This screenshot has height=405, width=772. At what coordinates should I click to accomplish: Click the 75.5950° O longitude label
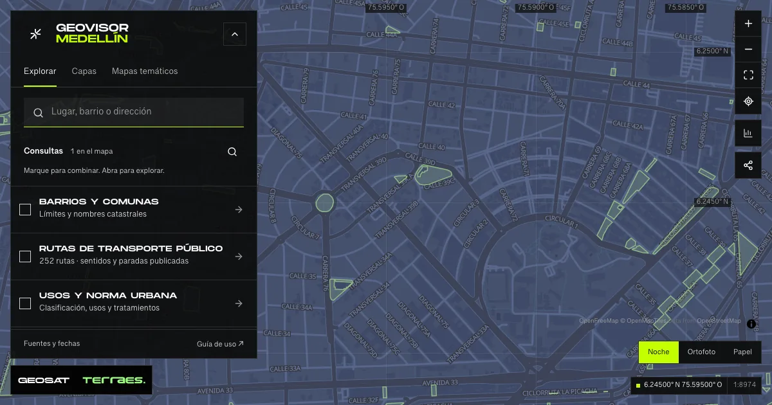coord(385,8)
